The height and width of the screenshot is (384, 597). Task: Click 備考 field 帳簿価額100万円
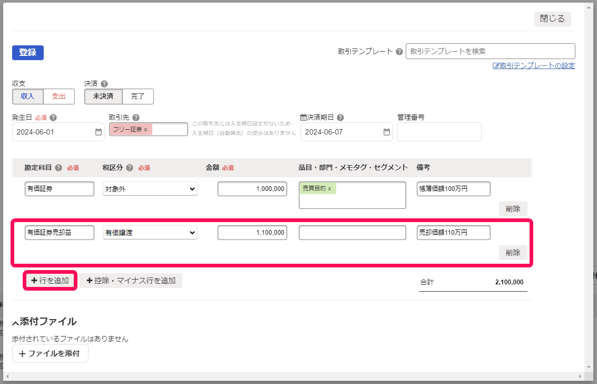coord(454,189)
